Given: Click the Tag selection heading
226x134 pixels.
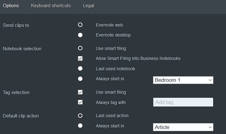Looking at the screenshot, I should coord(16,92).
